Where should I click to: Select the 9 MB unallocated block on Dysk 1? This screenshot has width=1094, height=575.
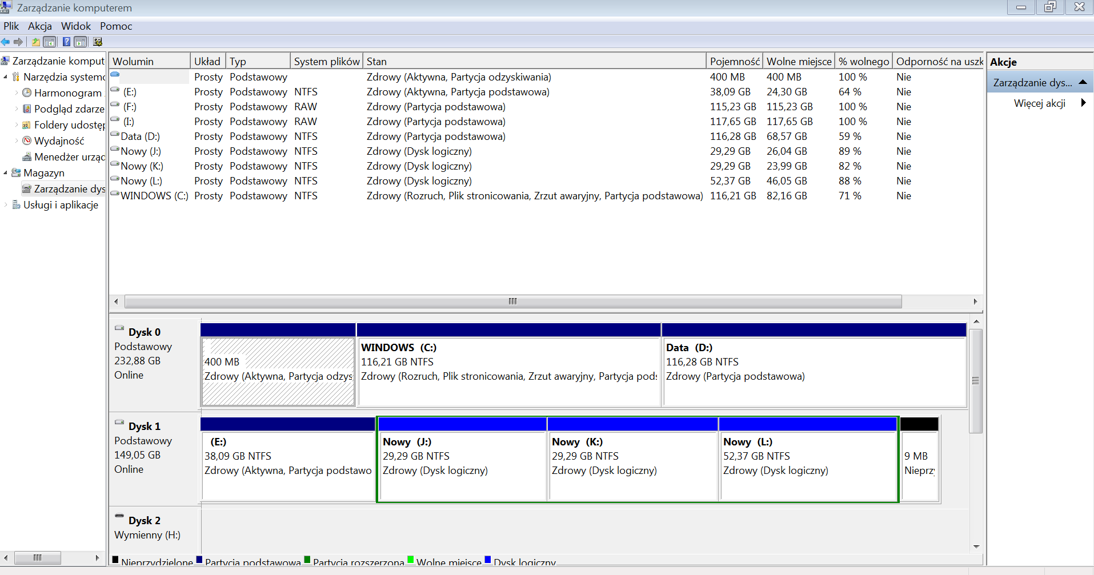[919, 460]
